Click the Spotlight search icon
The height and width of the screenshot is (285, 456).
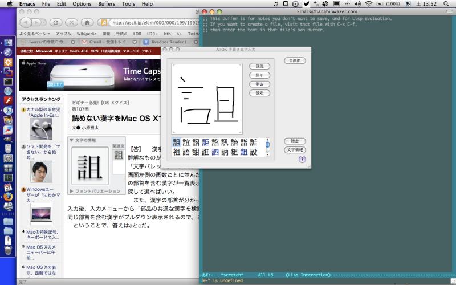446,4
